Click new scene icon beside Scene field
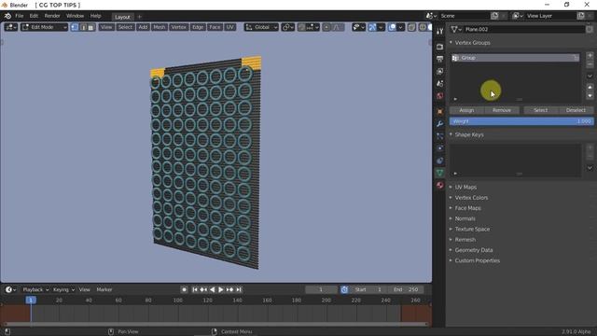This screenshot has height=336, width=597. (x=494, y=16)
